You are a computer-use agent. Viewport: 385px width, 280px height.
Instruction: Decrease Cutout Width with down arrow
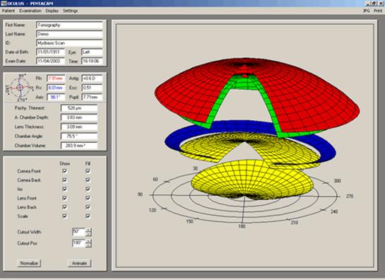pyautogui.click(x=88, y=234)
